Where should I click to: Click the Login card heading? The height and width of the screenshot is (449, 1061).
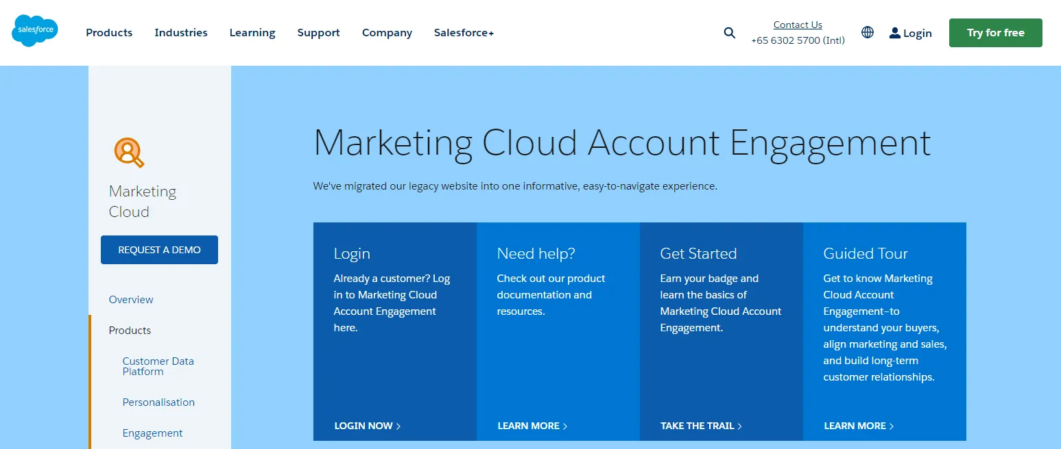352,254
